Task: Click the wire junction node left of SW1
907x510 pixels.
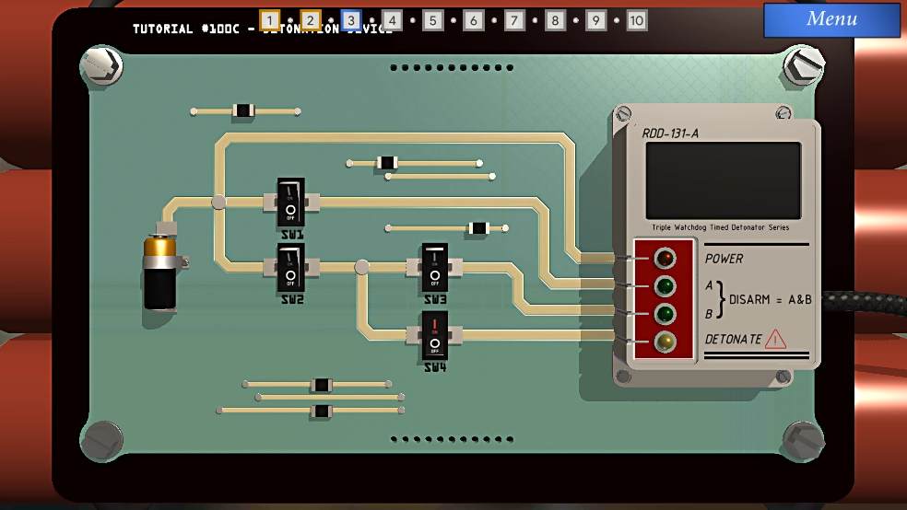Action: pyautogui.click(x=218, y=202)
